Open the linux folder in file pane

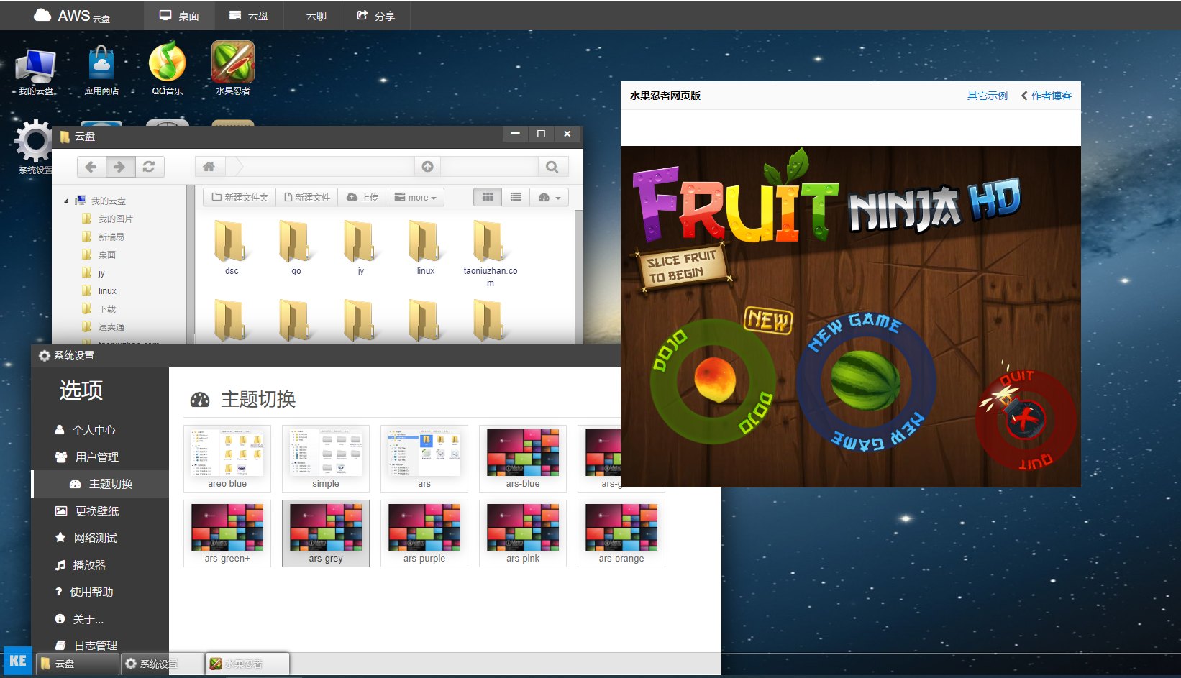pos(425,247)
